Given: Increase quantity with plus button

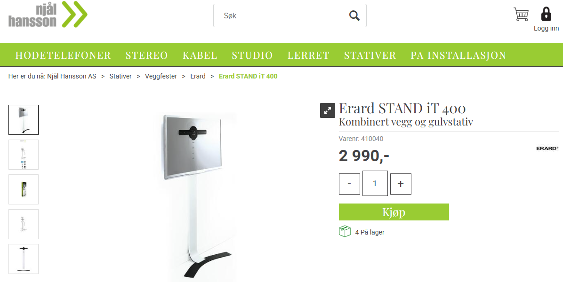Looking at the screenshot, I should point(400,184).
